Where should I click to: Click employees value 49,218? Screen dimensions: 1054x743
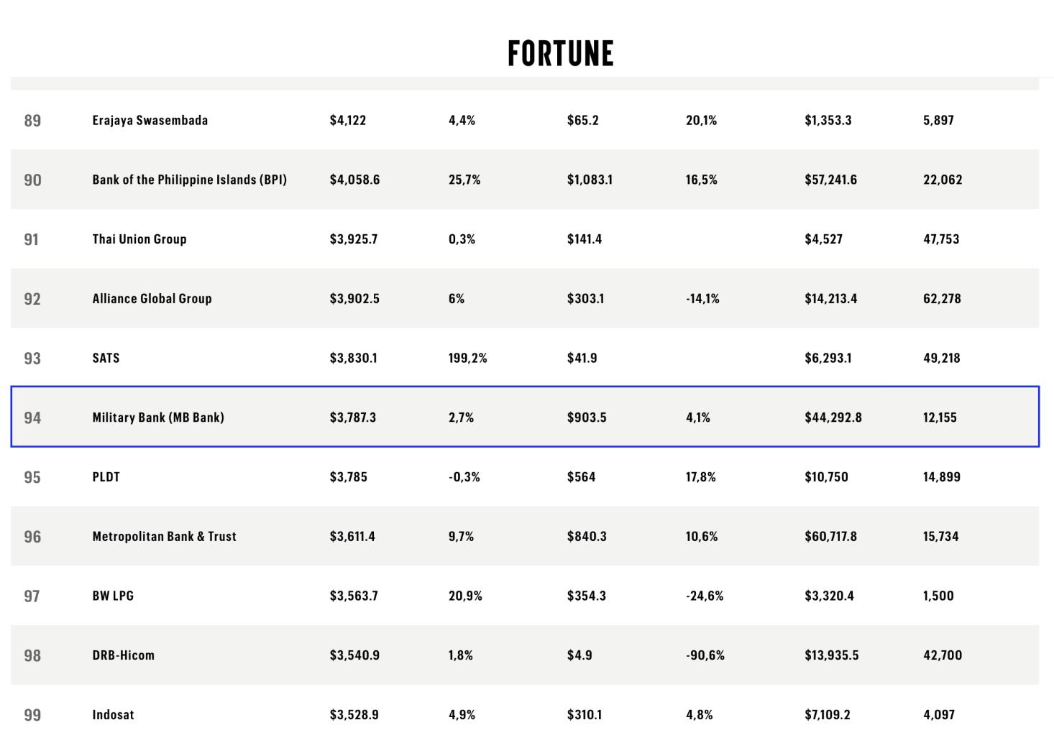tap(942, 358)
